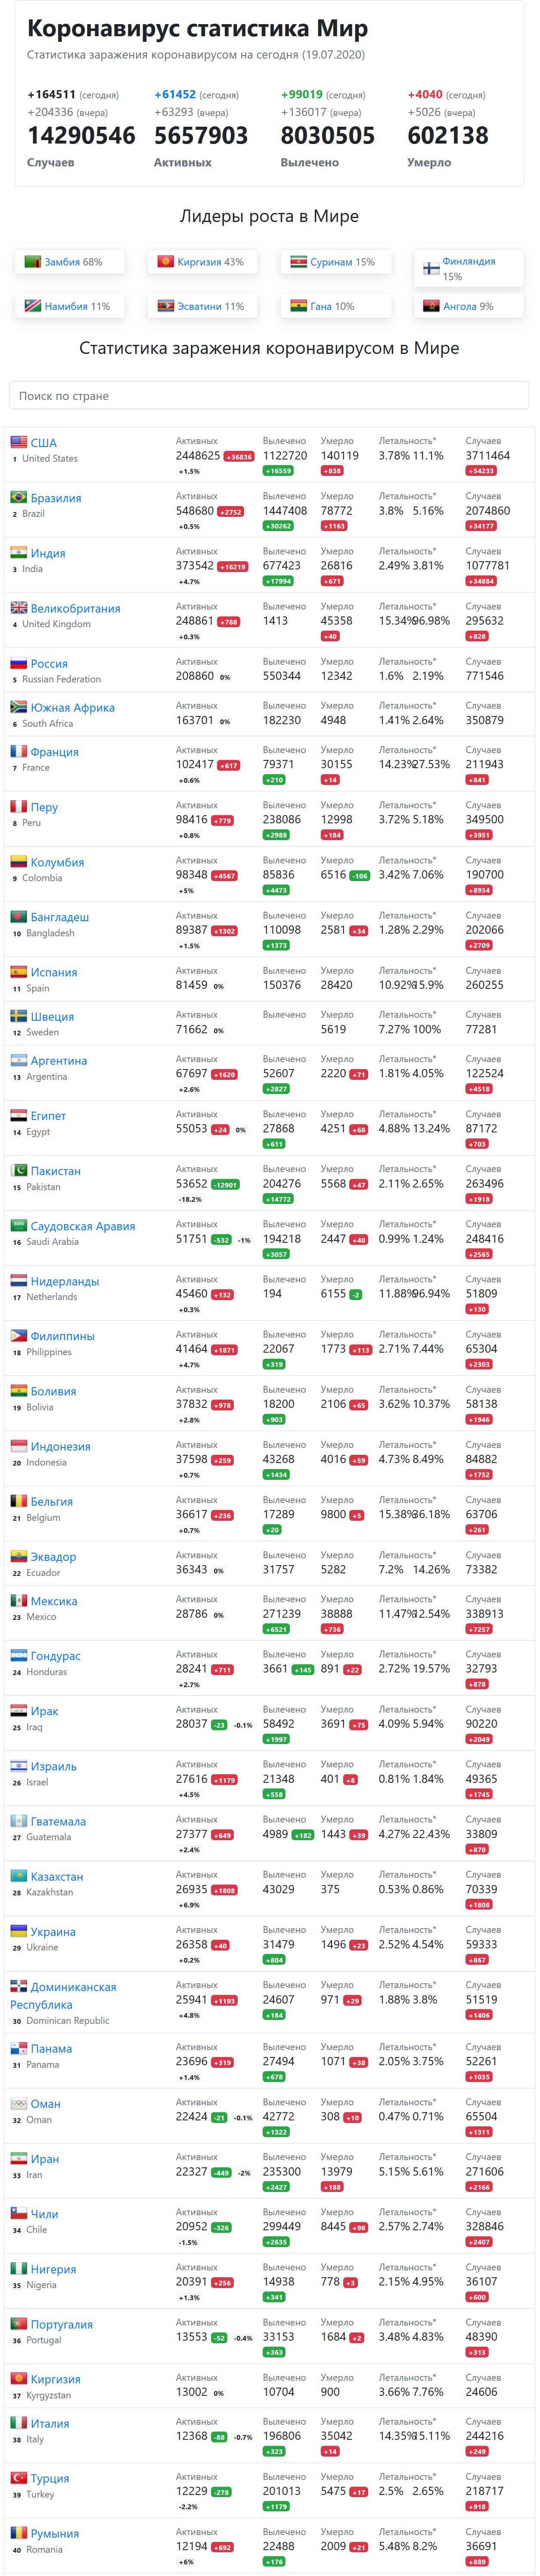Image resolution: width=540 pixels, height=2576 pixels.
Task: Open the Доминиканская Республика link
Action: coord(63,1996)
